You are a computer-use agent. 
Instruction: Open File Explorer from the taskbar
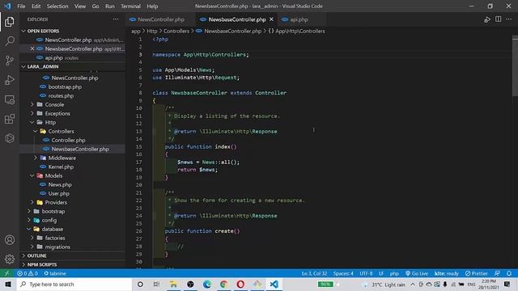coord(173,284)
